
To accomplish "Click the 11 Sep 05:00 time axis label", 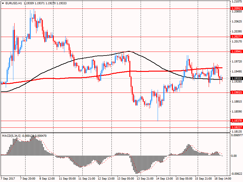I will click(67, 178).
